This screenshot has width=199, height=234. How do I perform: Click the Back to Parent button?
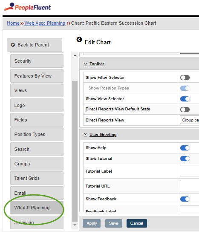tap(35, 45)
